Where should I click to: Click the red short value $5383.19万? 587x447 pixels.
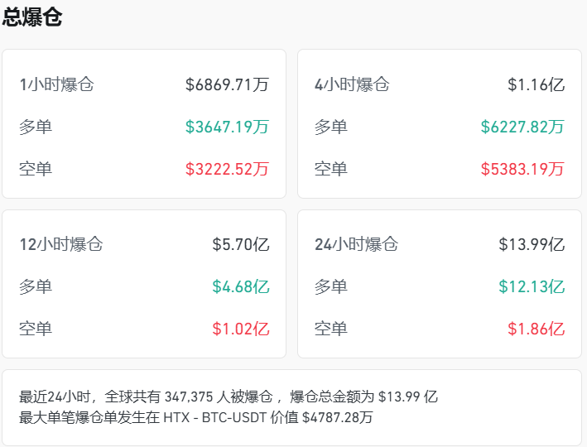click(x=522, y=170)
